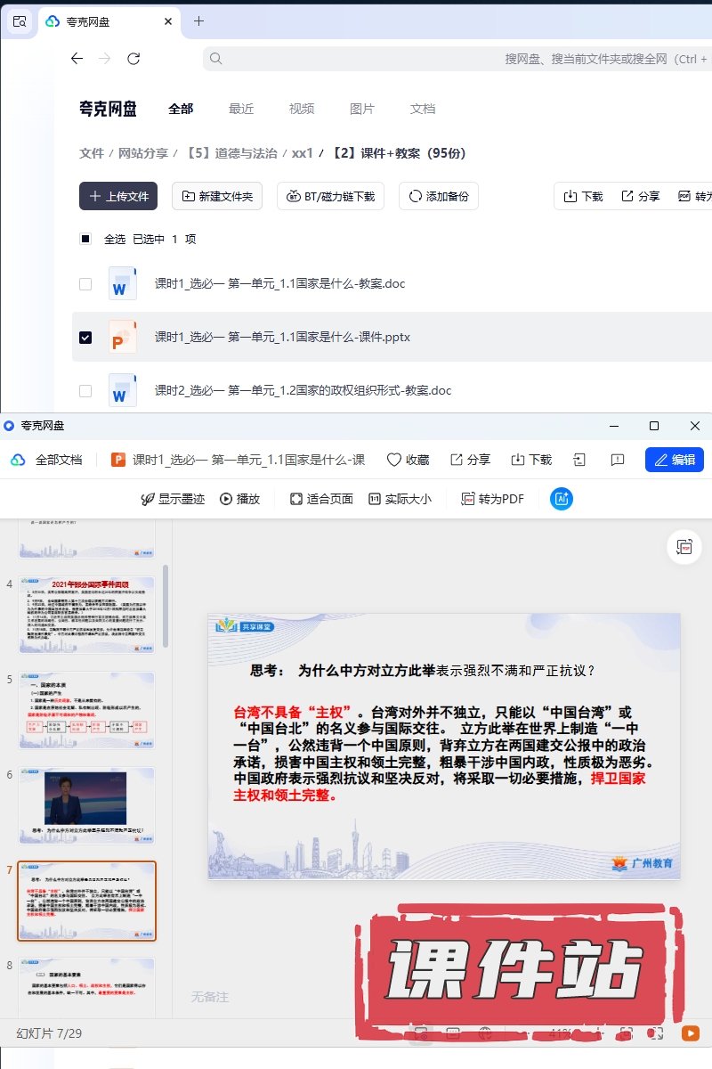Check the 国家是什么-教案.doc file checkbox
Viewport: 712px width, 1069px height.
pyautogui.click(x=85, y=284)
